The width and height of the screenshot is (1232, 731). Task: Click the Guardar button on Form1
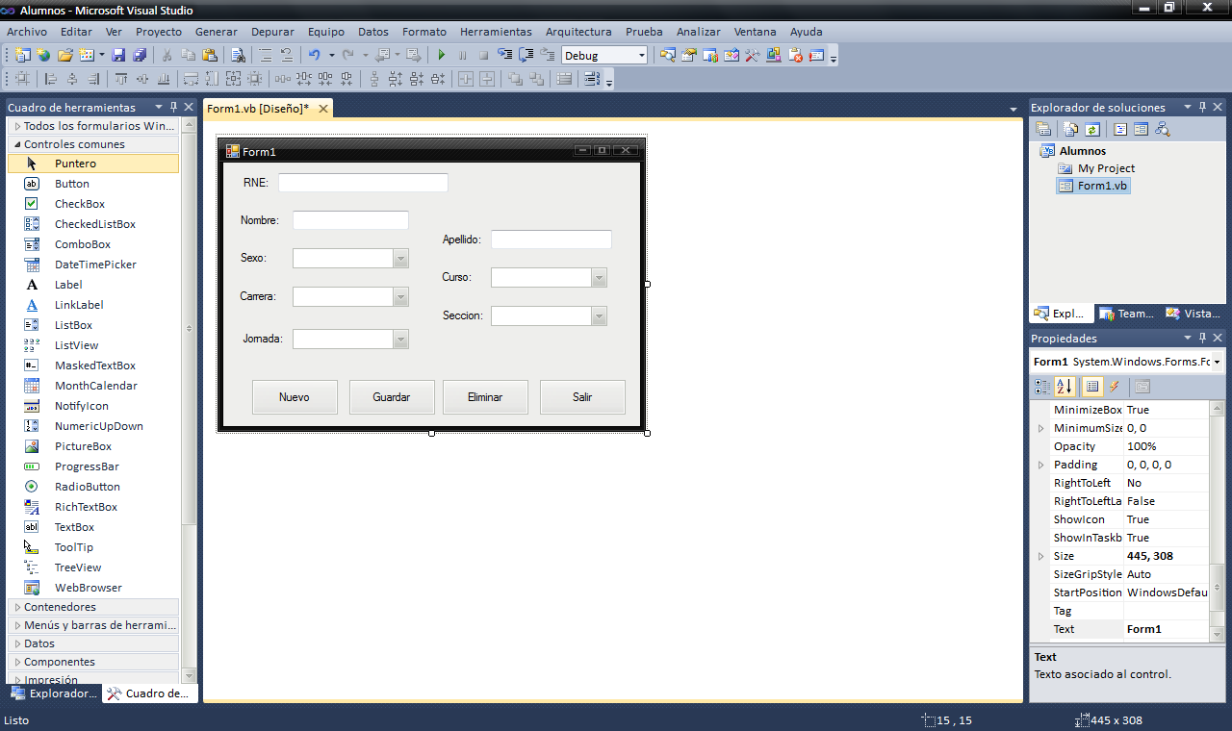[x=392, y=396]
